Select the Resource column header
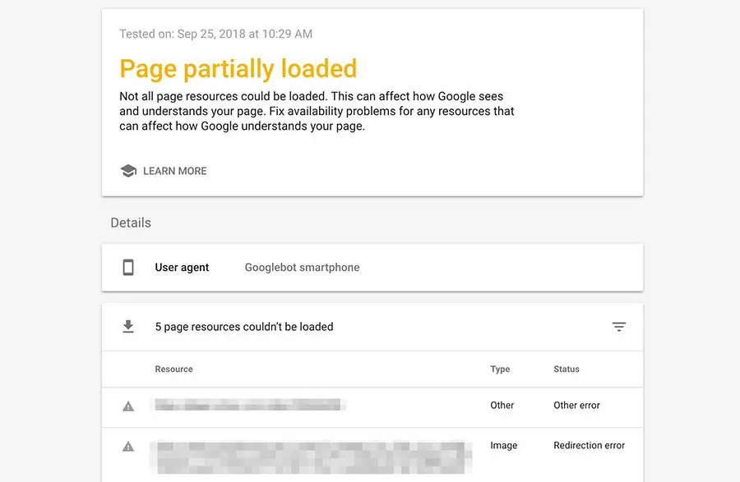Screen dimensions: 740x482 pyautogui.click(x=173, y=370)
